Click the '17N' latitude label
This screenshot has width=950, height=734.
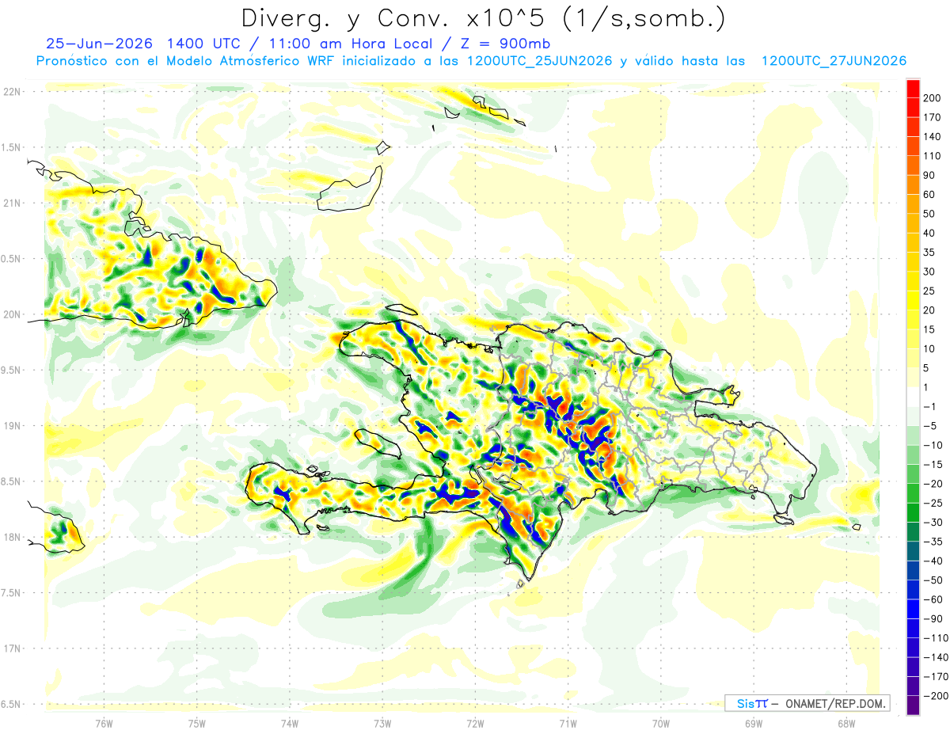coord(13,648)
